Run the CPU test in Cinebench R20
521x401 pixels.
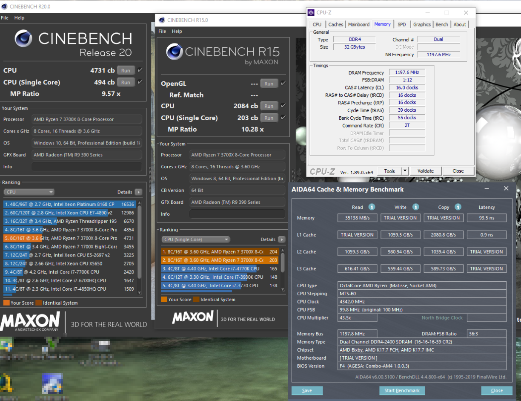(126, 70)
